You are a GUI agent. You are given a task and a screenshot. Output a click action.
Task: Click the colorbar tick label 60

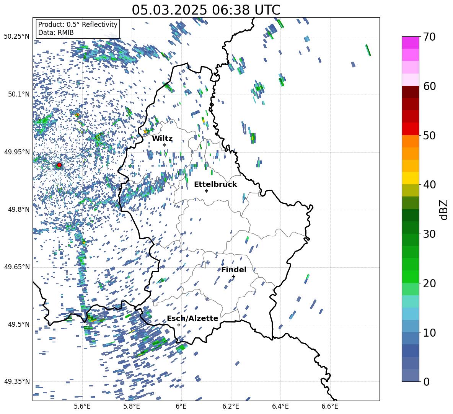coord(429,86)
